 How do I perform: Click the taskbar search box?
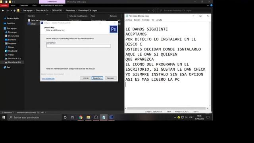pos(35,118)
